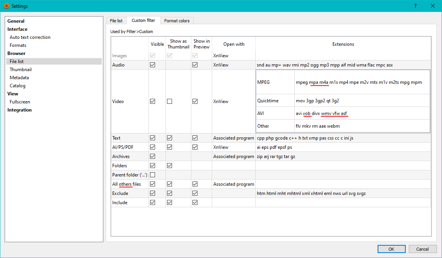
Task: Click the Audio extensions list field
Action: tap(342, 65)
